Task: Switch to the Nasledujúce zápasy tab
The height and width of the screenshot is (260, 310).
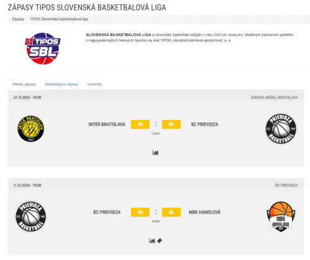Action: (x=61, y=84)
